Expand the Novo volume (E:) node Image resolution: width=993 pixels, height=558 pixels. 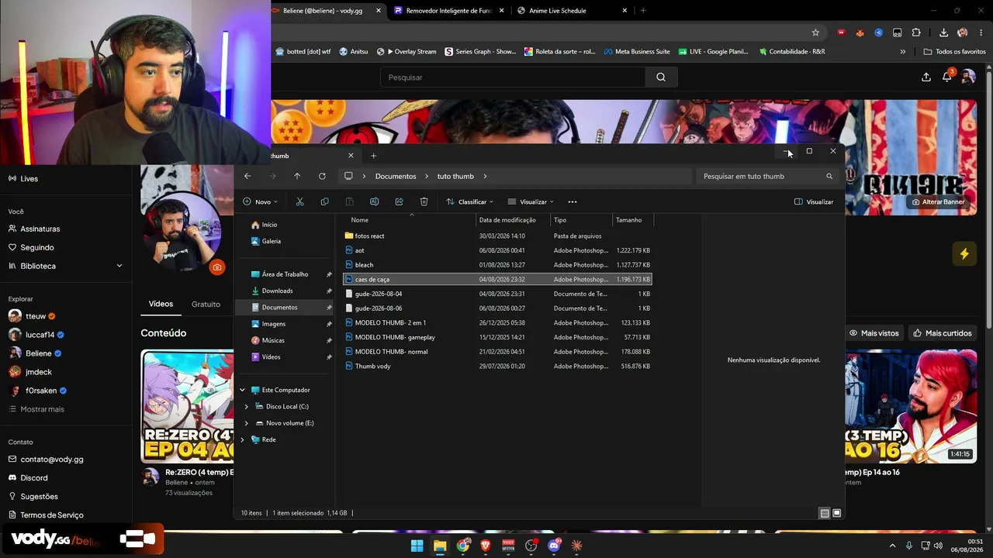[247, 423]
